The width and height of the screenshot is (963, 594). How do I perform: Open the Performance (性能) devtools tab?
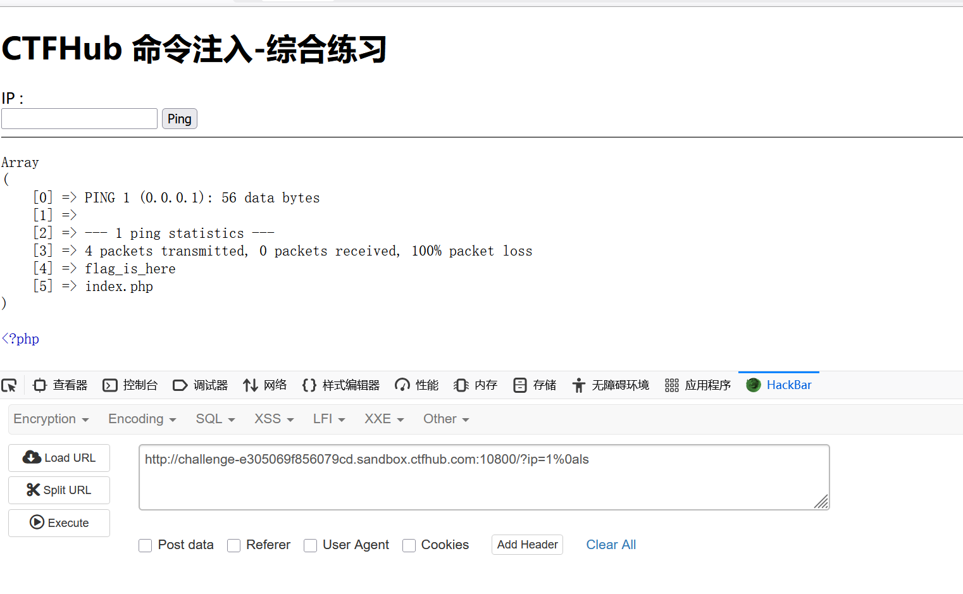(416, 385)
